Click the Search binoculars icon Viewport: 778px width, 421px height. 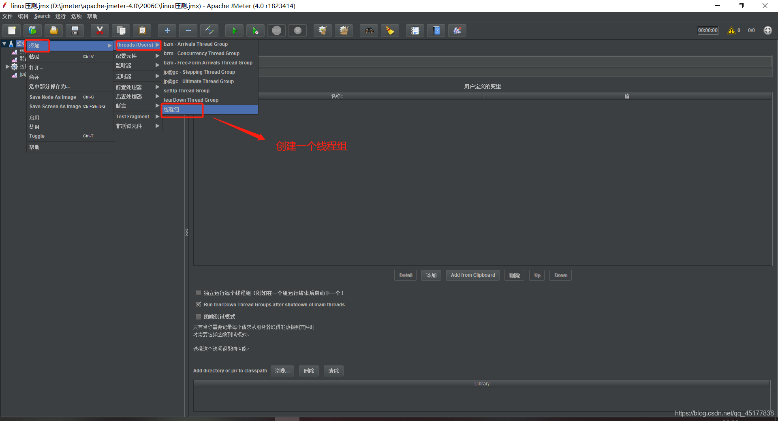pyautogui.click(x=369, y=30)
